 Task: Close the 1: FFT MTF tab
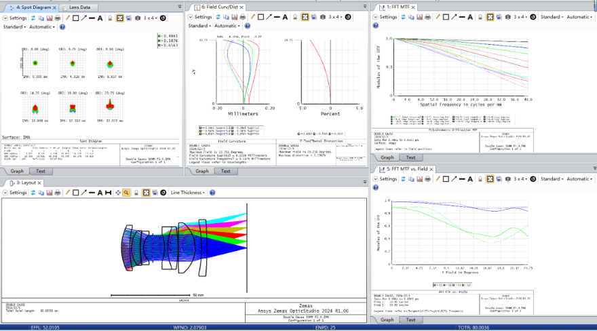(414, 7)
